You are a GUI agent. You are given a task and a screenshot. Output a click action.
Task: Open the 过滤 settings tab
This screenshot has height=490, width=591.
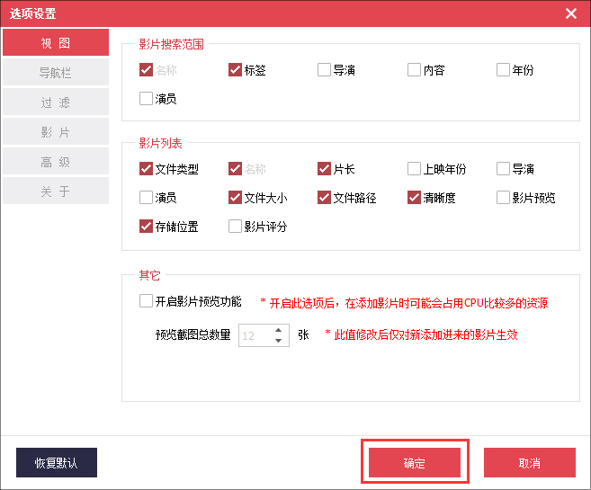point(56,102)
